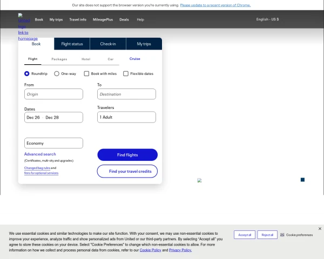Click Find your travel credits button
Screen dimensions: 324x259
(127, 171)
